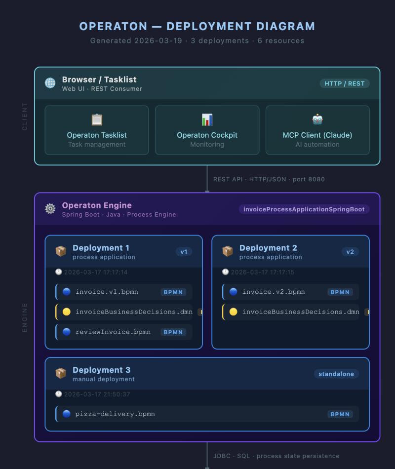Image resolution: width=395 pixels, height=469 pixels.
Task: Click the blue dot next to invoice.v1.bpmn
Action: coord(67,292)
